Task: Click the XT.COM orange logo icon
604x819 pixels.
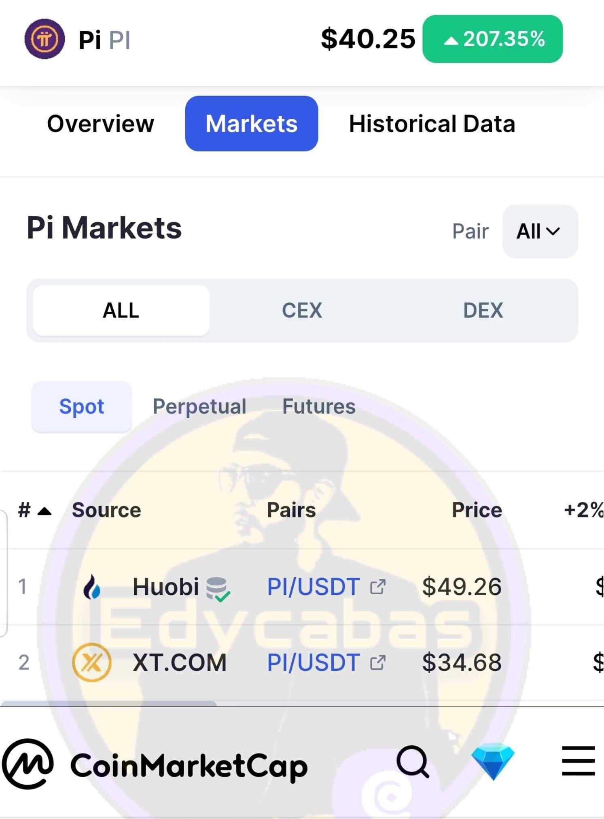Action: [91, 663]
